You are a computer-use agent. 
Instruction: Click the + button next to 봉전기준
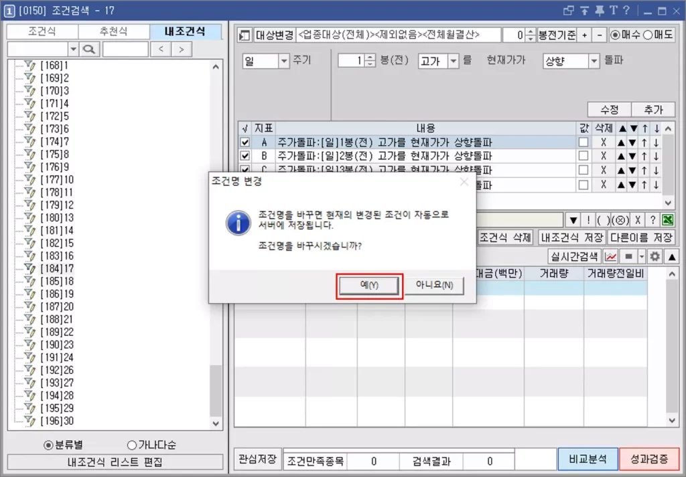(584, 35)
